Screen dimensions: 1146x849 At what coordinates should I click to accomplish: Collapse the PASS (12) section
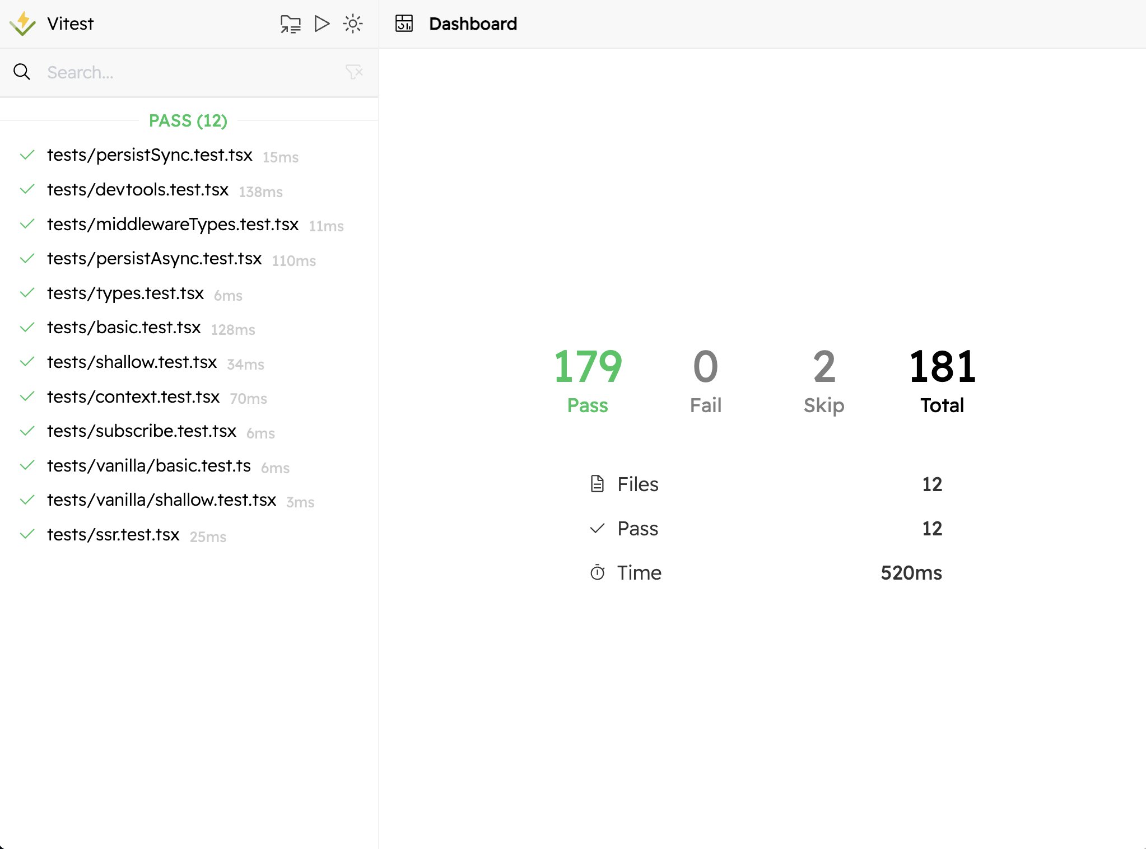[188, 120]
